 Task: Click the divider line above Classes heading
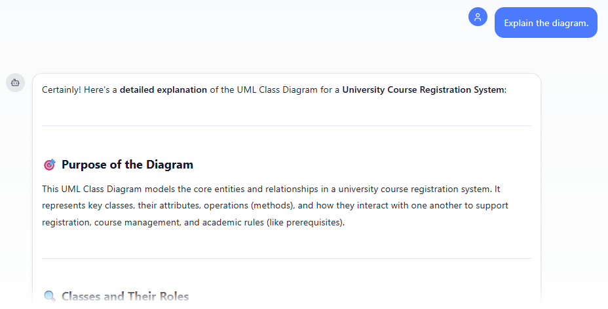click(x=286, y=258)
